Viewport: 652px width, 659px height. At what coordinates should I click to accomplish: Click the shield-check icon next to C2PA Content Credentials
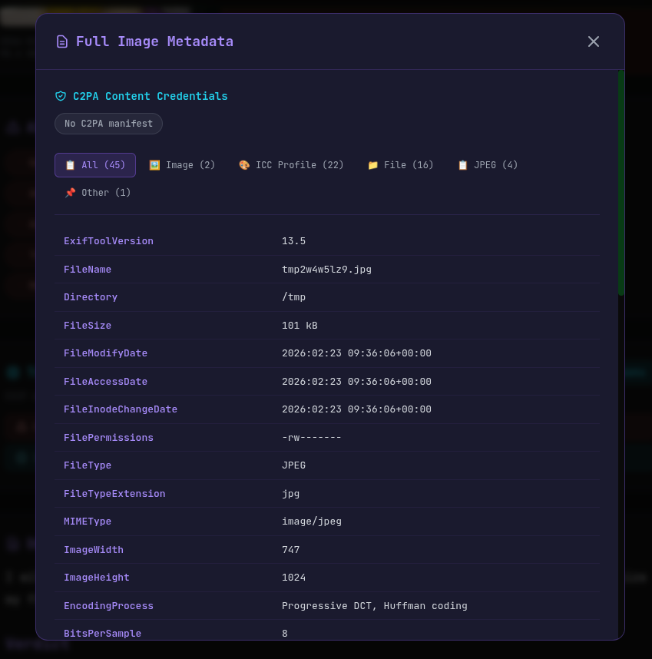coord(61,96)
